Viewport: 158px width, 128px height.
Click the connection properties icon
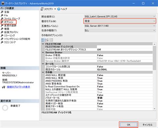4,87
